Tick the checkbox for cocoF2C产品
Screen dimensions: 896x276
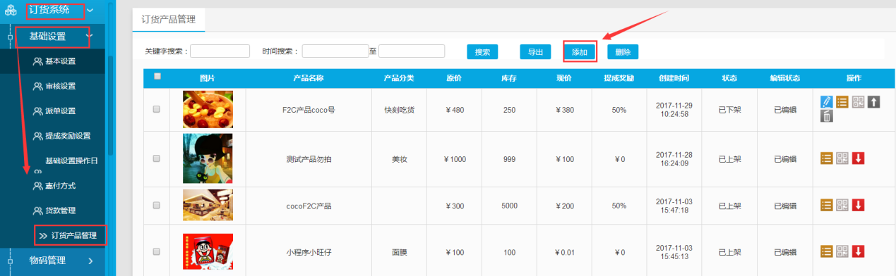tap(157, 206)
